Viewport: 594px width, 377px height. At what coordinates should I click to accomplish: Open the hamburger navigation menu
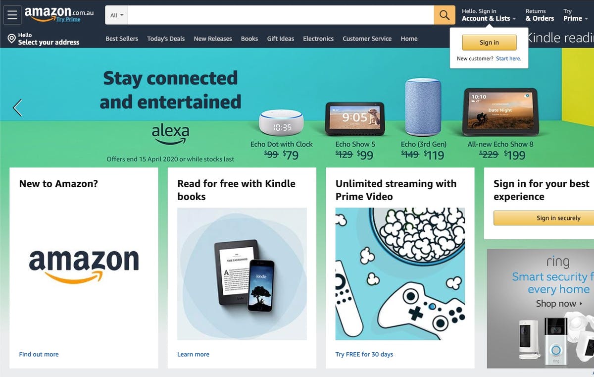coord(12,15)
